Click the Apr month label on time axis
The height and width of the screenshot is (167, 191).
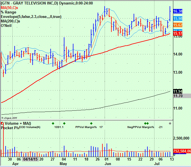(15, 164)
